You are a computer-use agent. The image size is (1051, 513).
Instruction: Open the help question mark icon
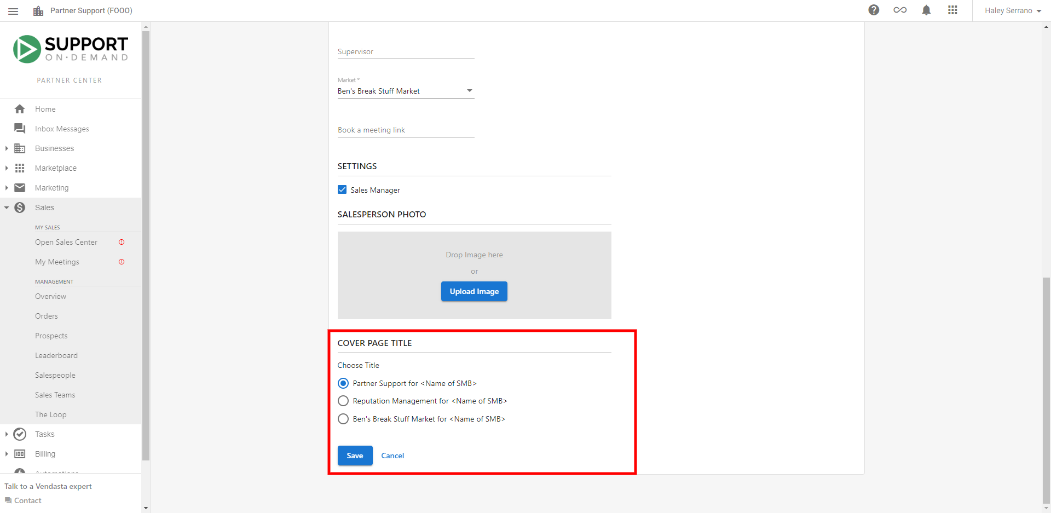874,10
